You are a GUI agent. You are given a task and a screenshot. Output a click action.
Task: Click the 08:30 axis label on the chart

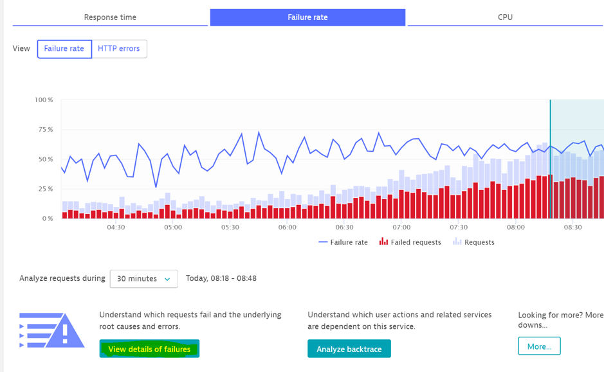click(x=574, y=227)
